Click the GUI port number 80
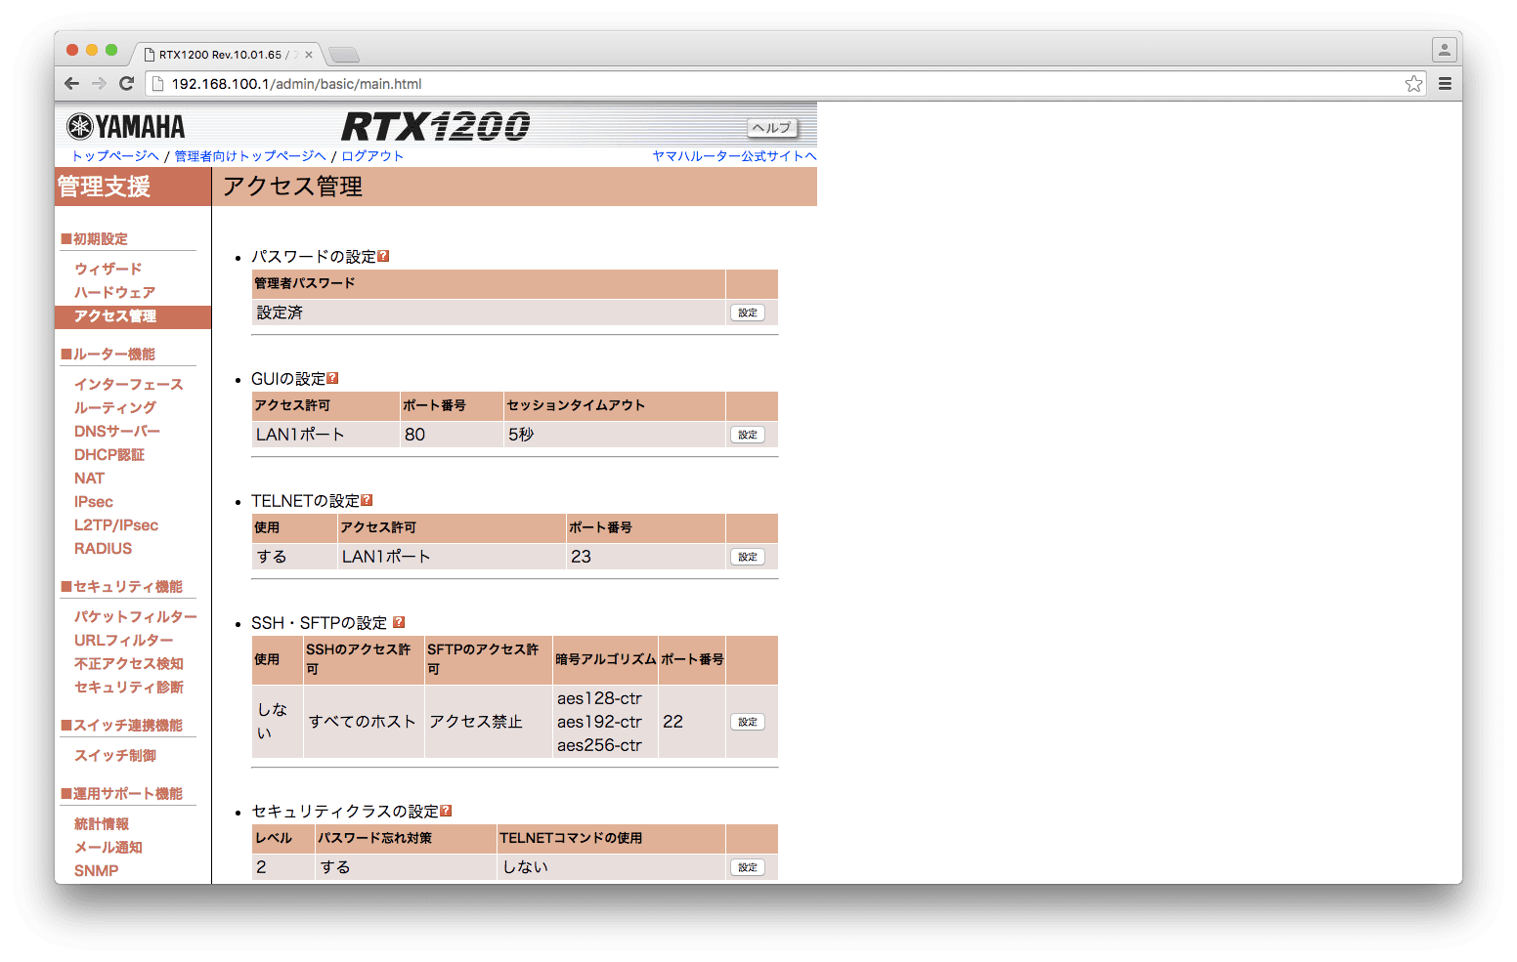 tap(414, 435)
